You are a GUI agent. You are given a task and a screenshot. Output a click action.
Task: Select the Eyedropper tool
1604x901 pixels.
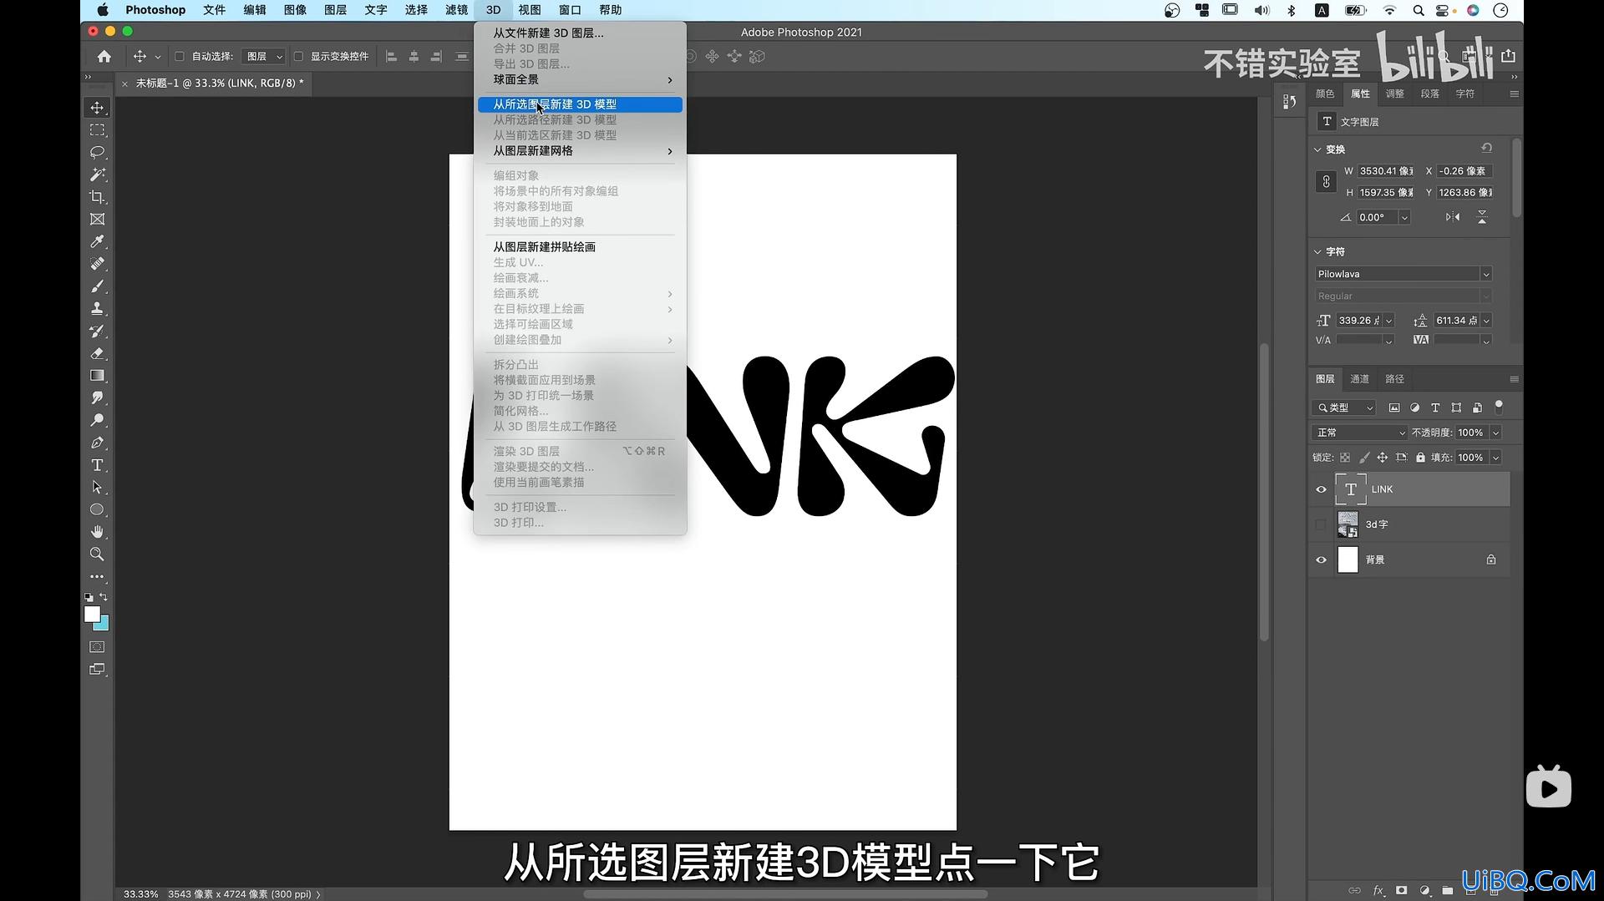coord(97,241)
